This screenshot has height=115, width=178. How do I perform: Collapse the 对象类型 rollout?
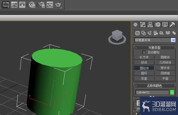point(155,48)
